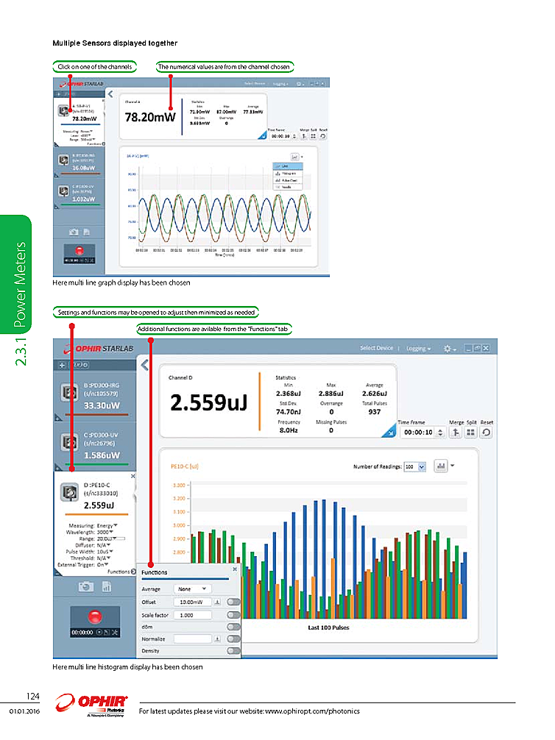Screen dimensions: 555x740
Task: Take snapshot with lower camera icon
Action: click(85, 586)
